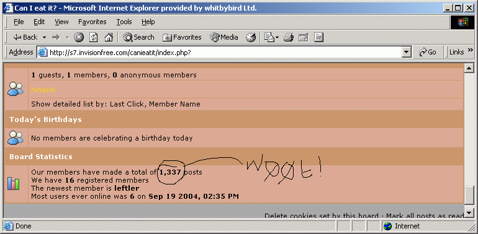This screenshot has width=478, height=234.
Task: Click the IE icon in title bar
Action: (x=8, y=8)
